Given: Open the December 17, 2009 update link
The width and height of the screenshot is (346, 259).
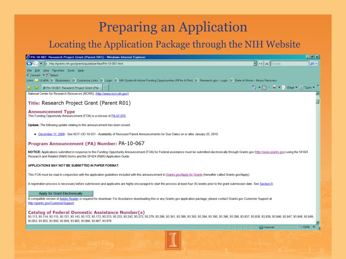Looking at the screenshot, I should click(x=51, y=134).
